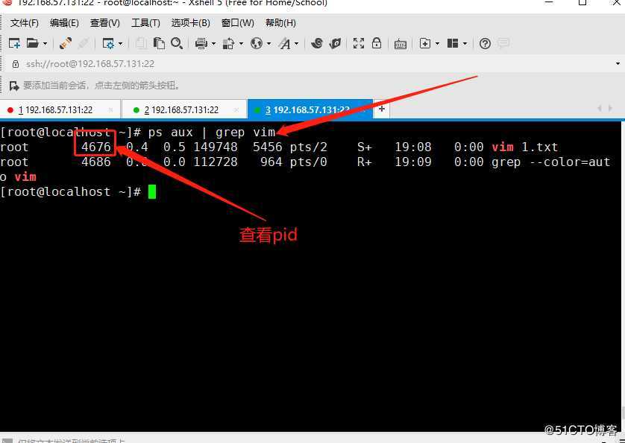Click the Help question mark icon
The image size is (625, 443).
[x=485, y=43]
